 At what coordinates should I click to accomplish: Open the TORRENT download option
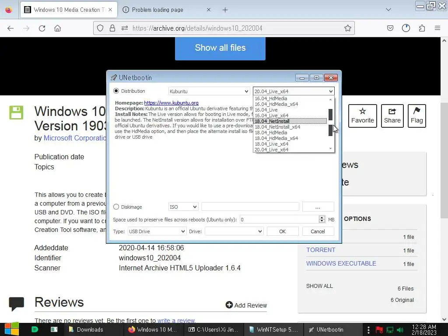(x=321, y=250)
